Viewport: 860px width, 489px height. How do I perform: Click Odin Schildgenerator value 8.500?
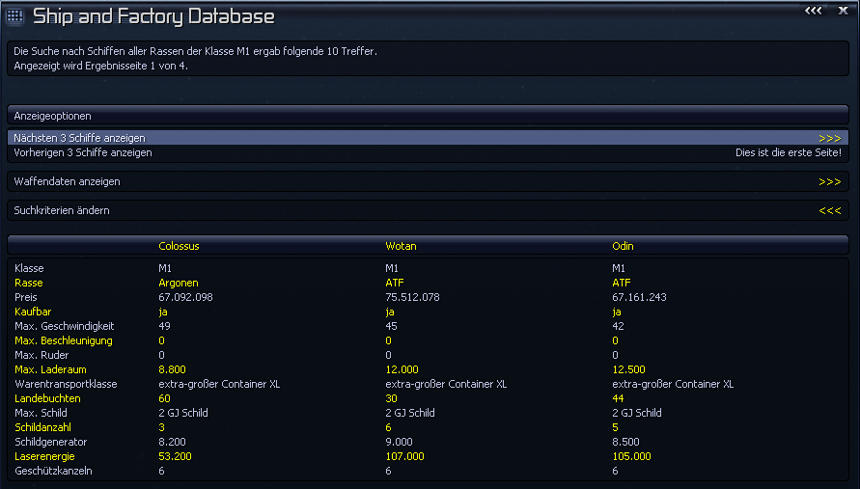pos(625,442)
